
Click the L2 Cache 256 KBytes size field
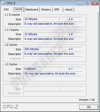point(41,49)
